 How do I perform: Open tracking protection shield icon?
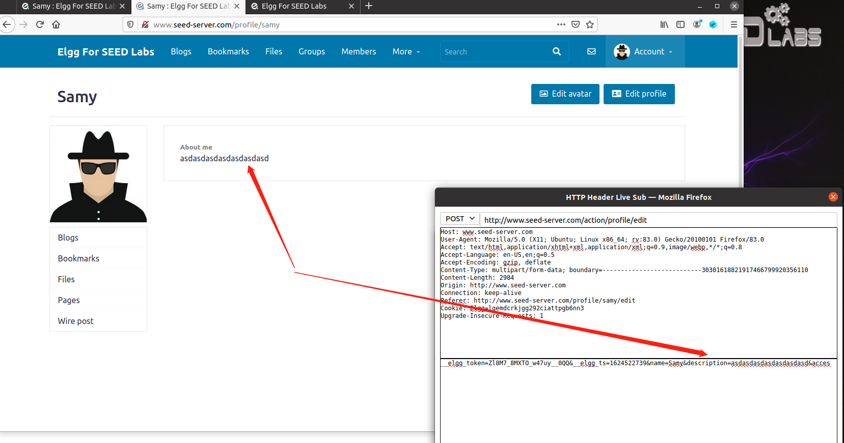pyautogui.click(x=131, y=24)
